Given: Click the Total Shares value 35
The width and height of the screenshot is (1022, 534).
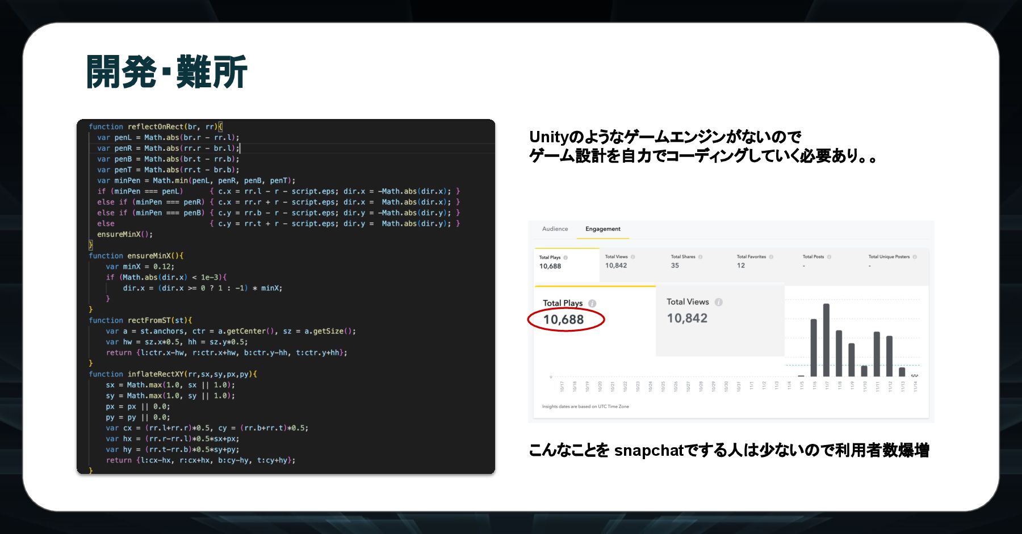Looking at the screenshot, I should [x=675, y=265].
